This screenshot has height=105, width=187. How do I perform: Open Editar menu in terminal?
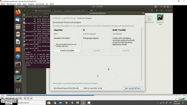35,16
